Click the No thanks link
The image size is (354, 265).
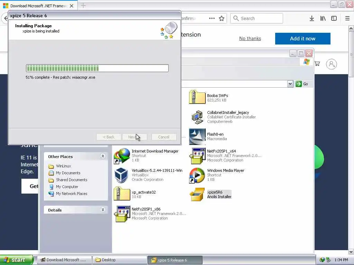[x=250, y=39]
